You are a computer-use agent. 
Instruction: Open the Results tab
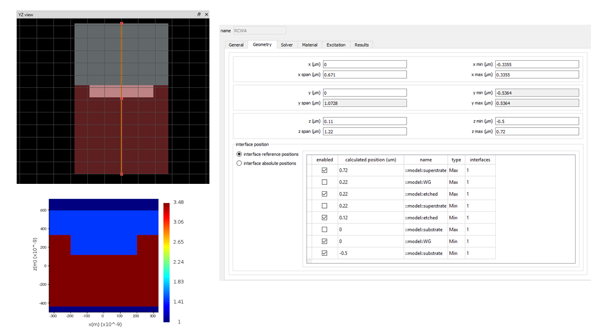(361, 45)
